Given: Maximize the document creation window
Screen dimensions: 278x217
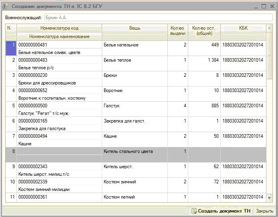Looking at the screenshot, I should 264,6.
